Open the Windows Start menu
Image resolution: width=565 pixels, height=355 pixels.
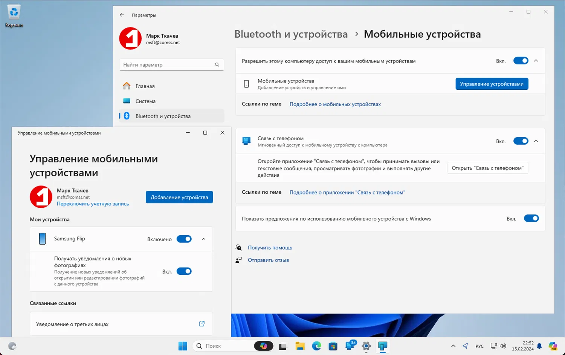(x=183, y=346)
